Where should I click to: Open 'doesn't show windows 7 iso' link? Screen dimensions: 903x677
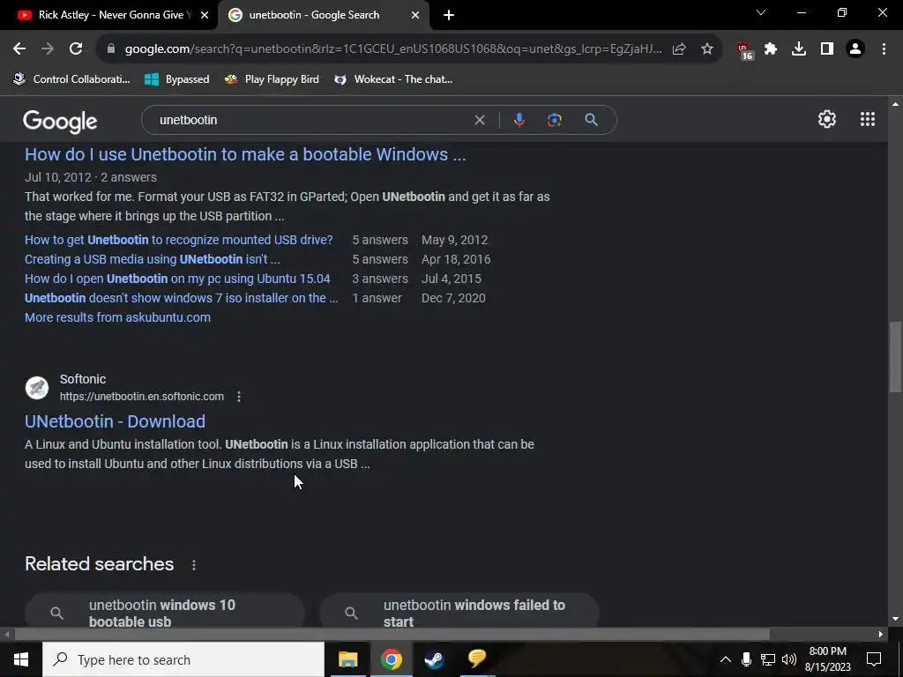(182, 298)
